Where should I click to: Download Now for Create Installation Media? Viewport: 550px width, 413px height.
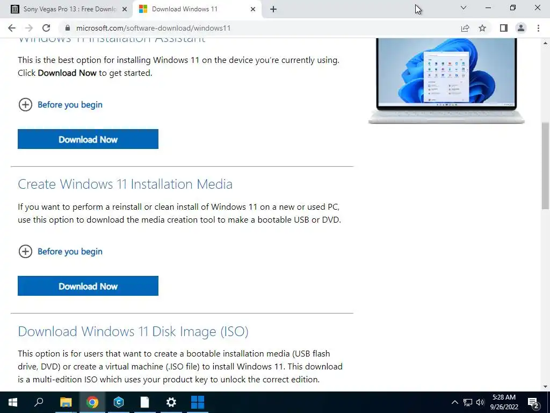point(88,286)
